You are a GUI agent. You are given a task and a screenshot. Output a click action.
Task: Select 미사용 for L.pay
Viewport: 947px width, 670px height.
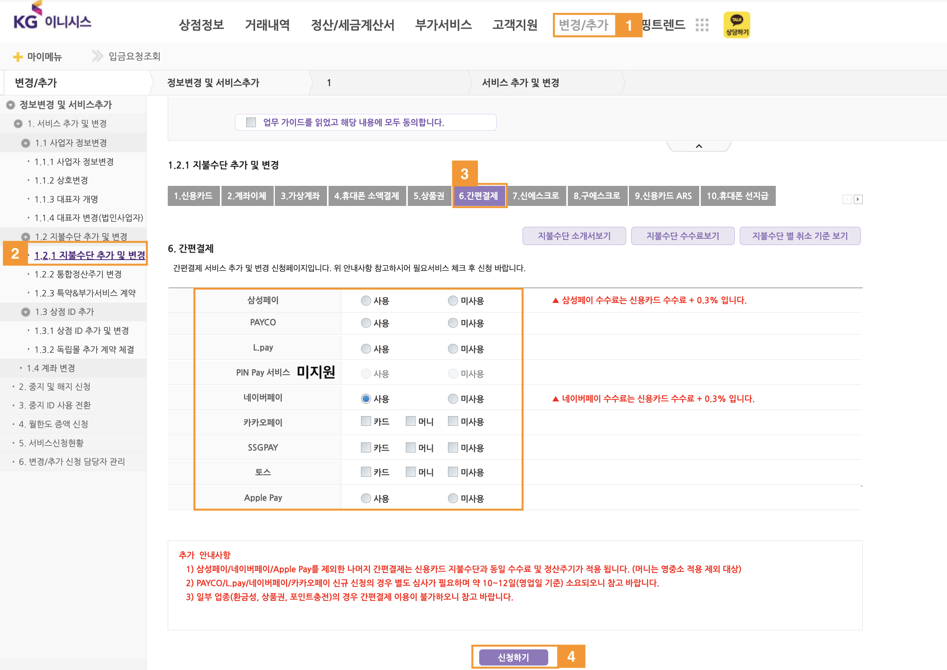[x=453, y=349]
